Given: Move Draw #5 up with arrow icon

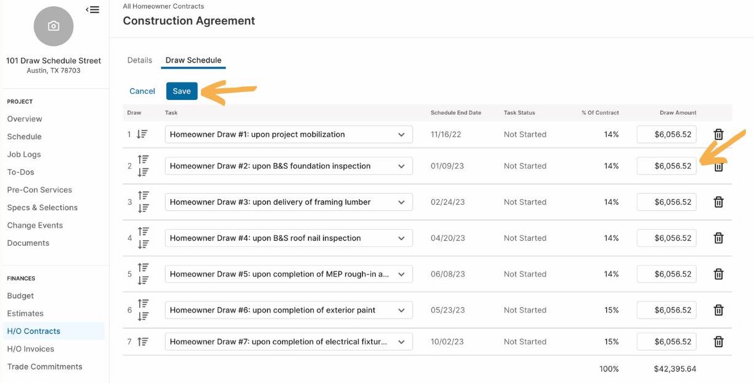Looking at the screenshot, I should 143,268.
